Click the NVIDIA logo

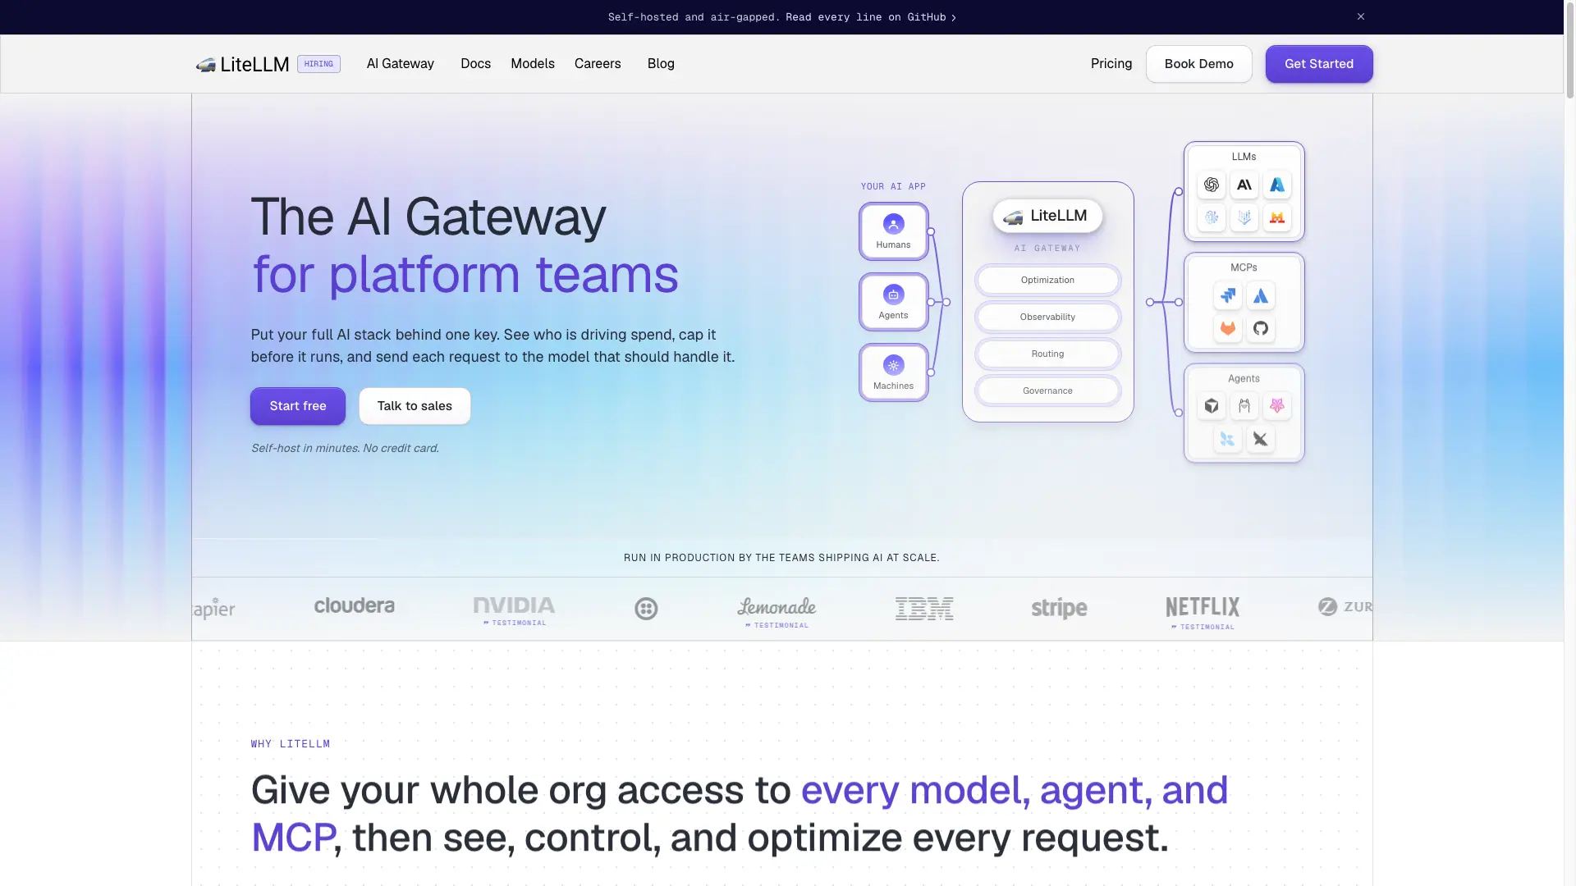click(515, 605)
